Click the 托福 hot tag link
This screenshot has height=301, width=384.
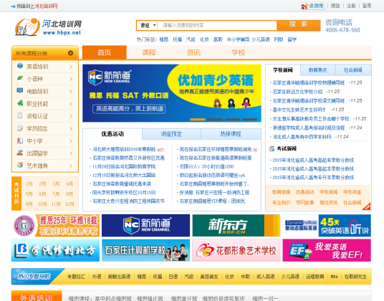pos(177,39)
